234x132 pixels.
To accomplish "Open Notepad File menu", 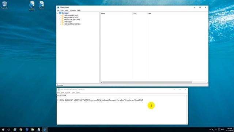I will [58, 93].
